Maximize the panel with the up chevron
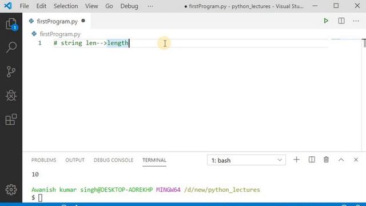 pos(341,160)
